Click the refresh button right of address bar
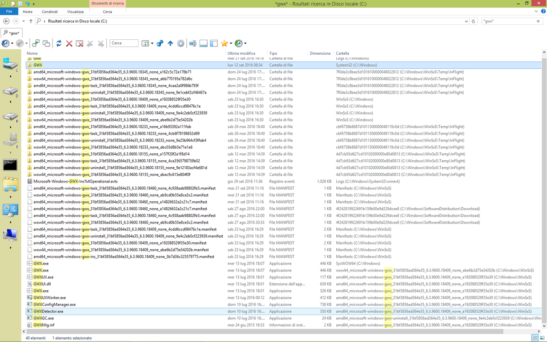Image resolution: width=547 pixels, height=342 pixels. 473,21
